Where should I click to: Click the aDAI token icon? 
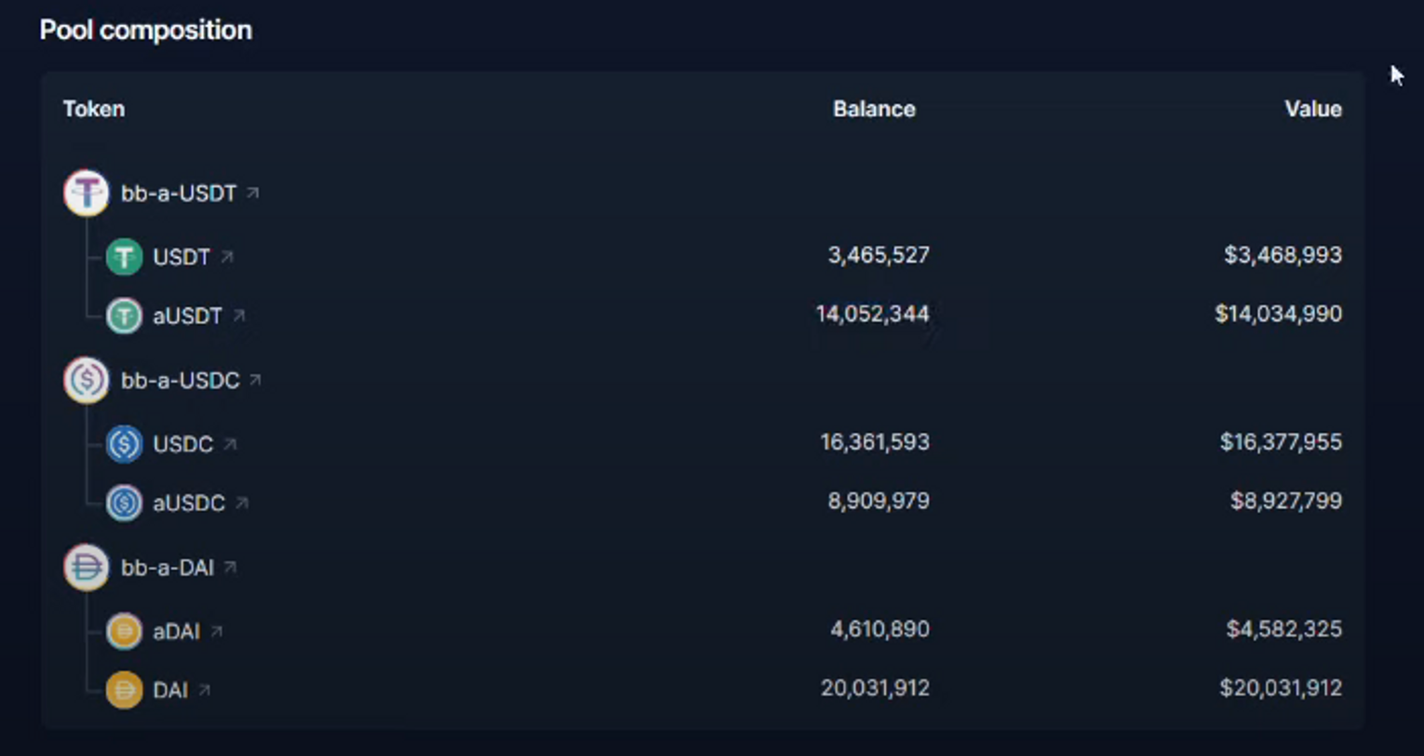click(x=124, y=631)
